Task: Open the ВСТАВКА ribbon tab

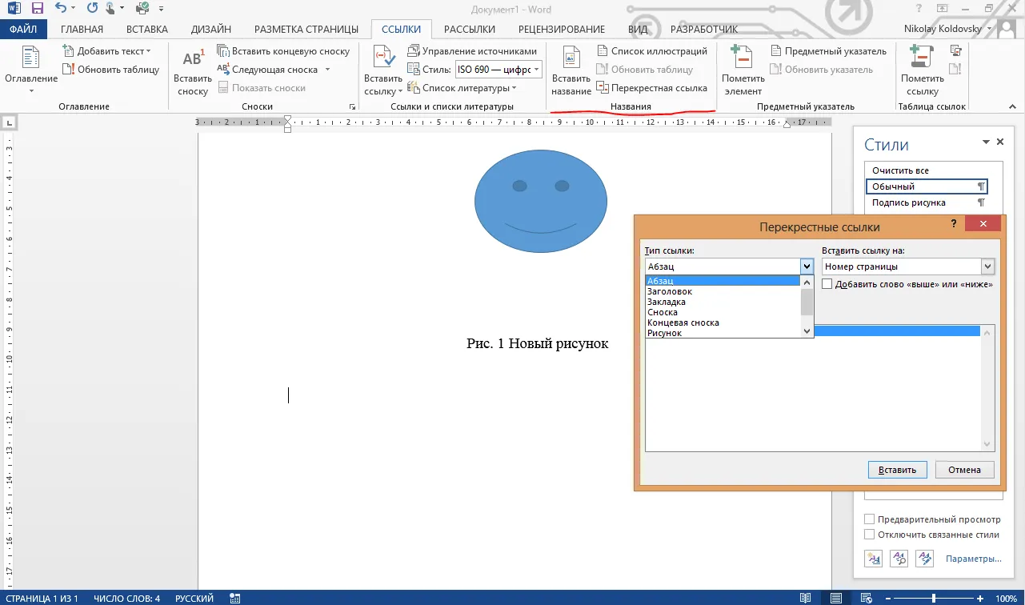Action: (x=147, y=30)
